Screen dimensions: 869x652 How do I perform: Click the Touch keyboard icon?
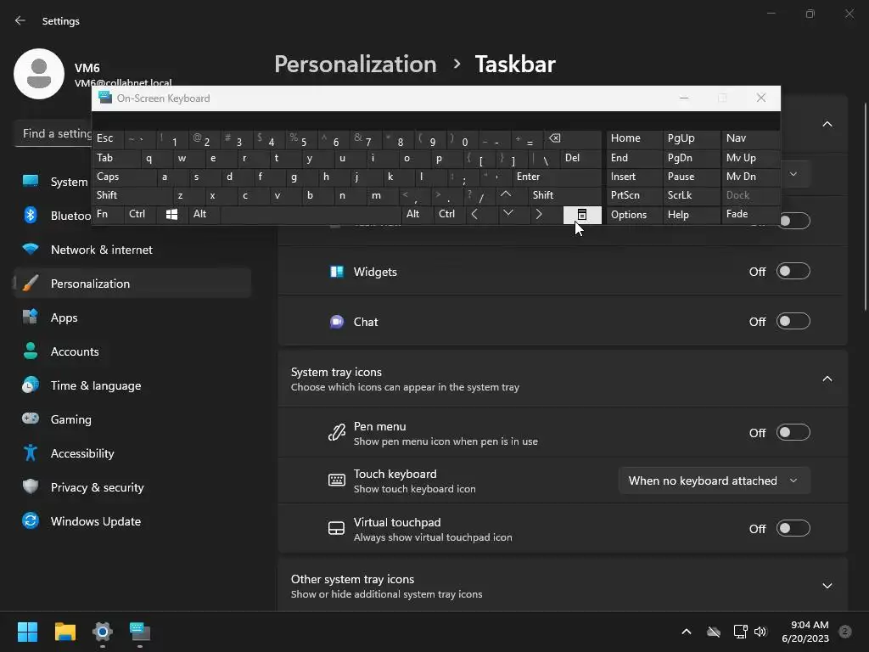coord(336,481)
